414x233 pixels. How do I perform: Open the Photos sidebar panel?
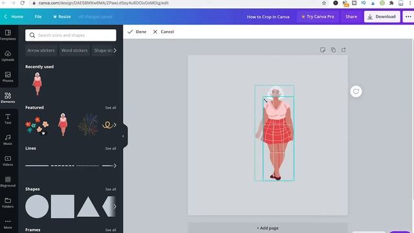coord(8,77)
